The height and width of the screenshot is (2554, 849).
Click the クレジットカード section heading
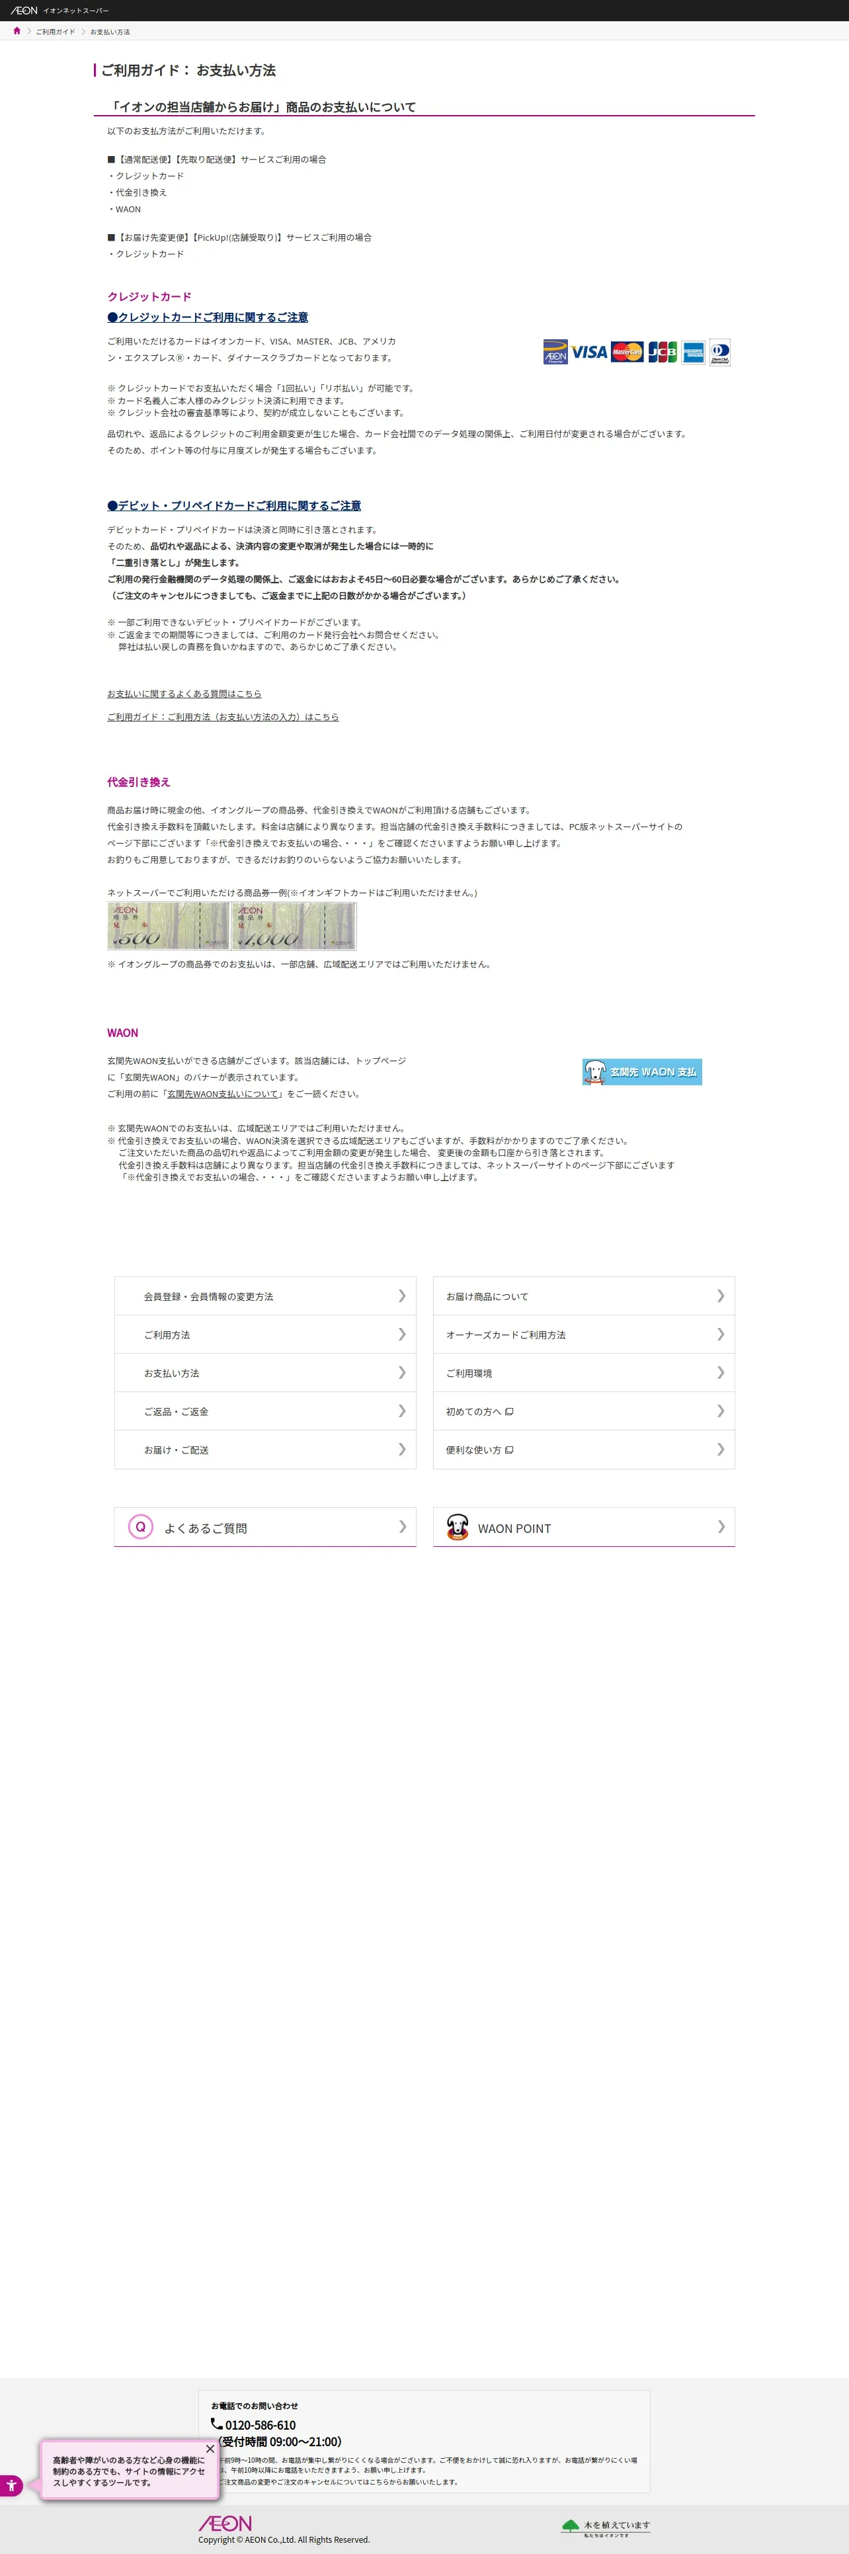149,296
